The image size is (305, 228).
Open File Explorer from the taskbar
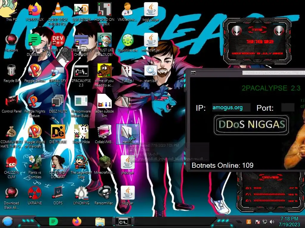point(100,222)
